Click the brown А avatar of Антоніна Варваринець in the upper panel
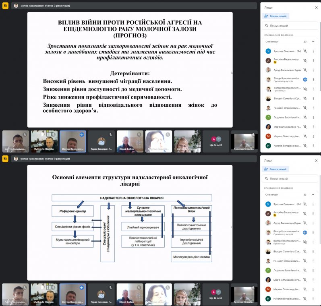This screenshot has height=306, width=321. [268, 60]
